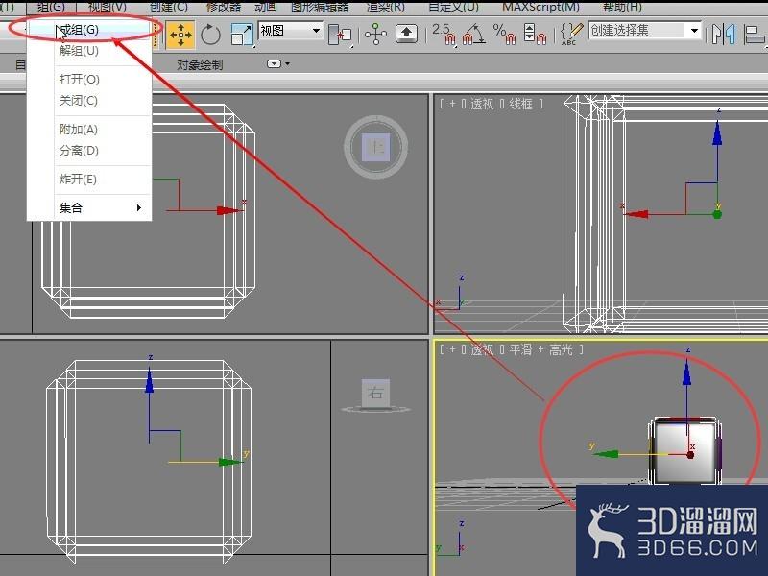Viewport: 768px width, 576px height.
Task: Click the ViewCube 上 face in top viewport
Action: click(x=375, y=147)
